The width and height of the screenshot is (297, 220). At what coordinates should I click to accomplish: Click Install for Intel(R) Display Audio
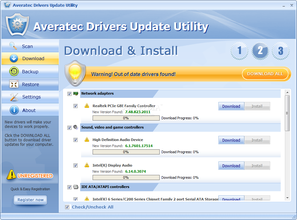[257, 166]
